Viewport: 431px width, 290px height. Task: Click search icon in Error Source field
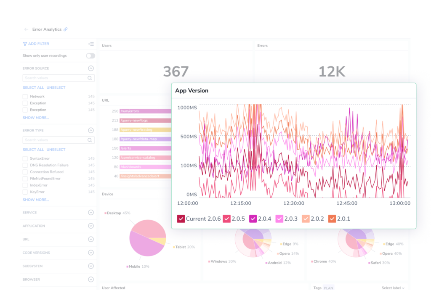[90, 78]
